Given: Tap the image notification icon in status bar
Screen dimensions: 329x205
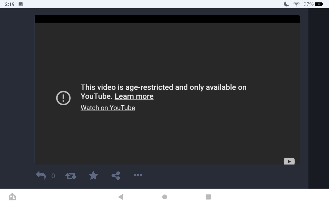Looking at the screenshot, I should click(21, 4).
